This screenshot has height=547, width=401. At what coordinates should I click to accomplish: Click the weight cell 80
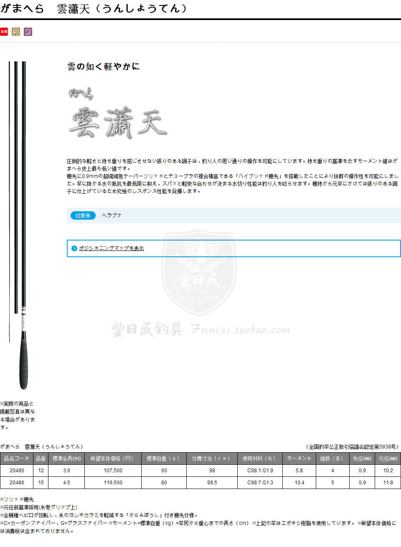(x=164, y=483)
